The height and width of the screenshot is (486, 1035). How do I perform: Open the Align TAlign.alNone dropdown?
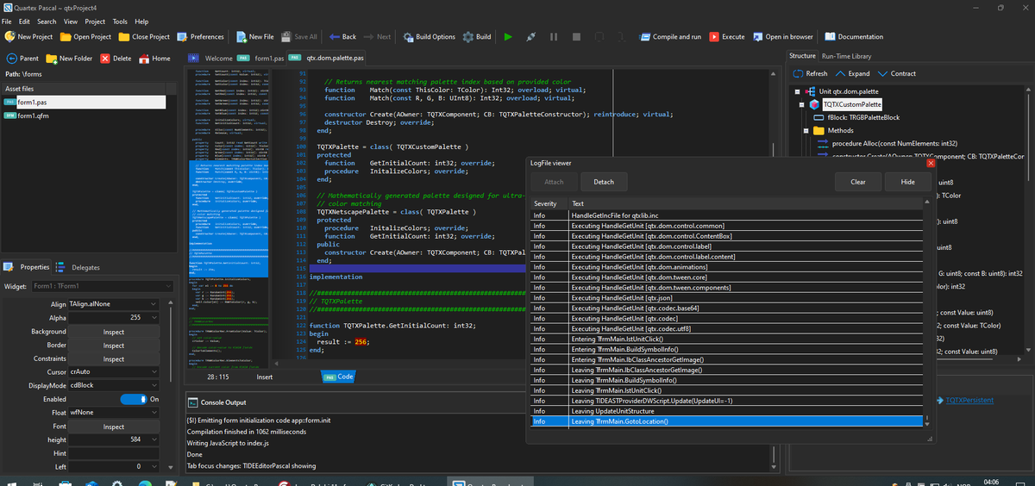[154, 304]
